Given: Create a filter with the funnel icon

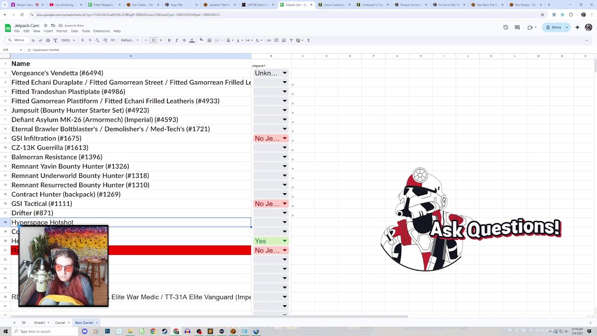Looking at the screenshot, I should 291,40.
